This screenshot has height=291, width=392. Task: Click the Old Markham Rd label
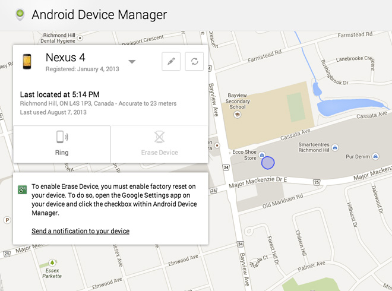pyautogui.click(x=283, y=201)
